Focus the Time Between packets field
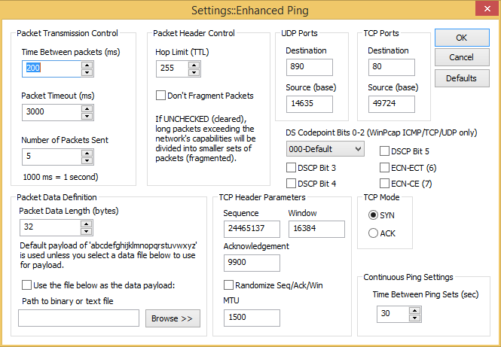This screenshot has width=501, height=347. coord(52,69)
